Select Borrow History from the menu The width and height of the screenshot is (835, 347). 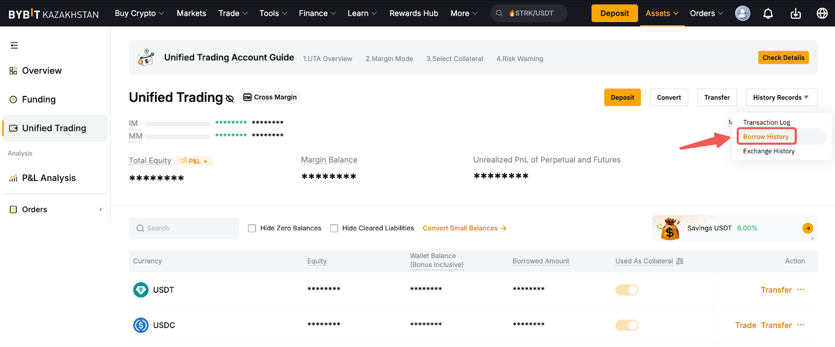[x=766, y=137]
